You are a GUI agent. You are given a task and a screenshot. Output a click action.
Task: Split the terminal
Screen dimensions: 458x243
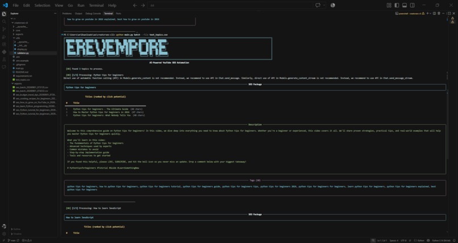[434, 14]
